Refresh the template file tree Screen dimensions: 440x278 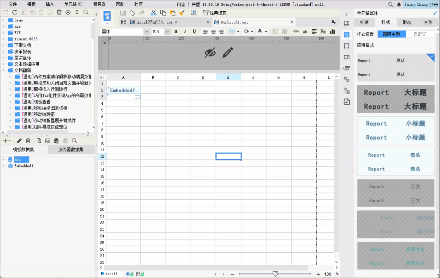[x=14, y=12]
